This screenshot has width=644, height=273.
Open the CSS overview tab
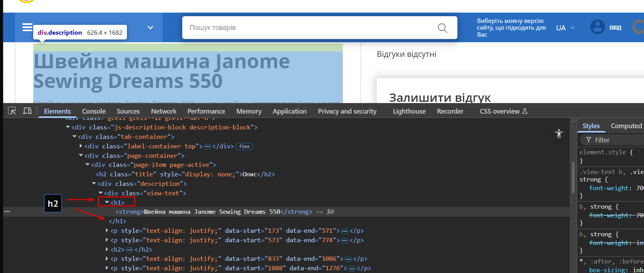[x=504, y=111]
